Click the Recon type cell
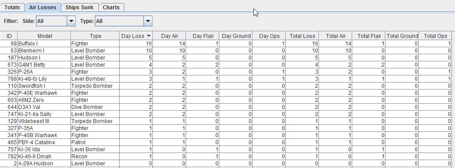455x168 pixels. click(95, 157)
